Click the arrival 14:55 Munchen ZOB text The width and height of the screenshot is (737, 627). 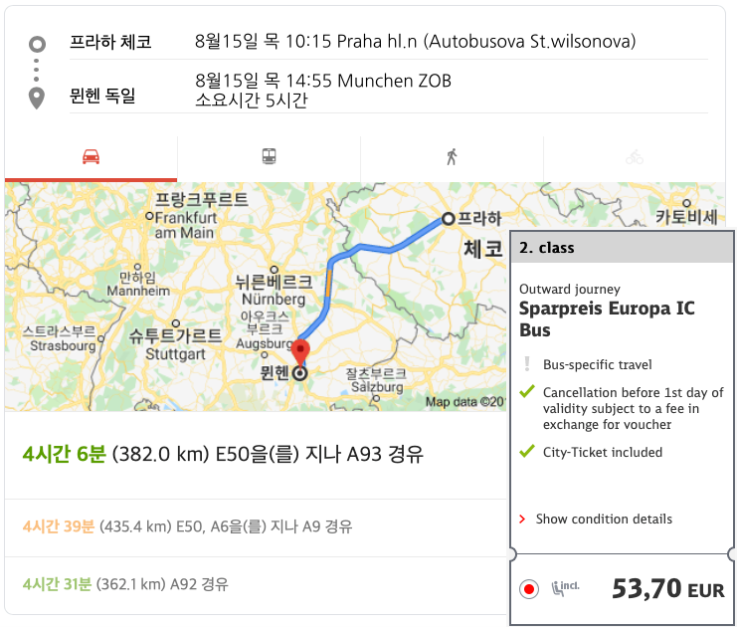(x=323, y=81)
